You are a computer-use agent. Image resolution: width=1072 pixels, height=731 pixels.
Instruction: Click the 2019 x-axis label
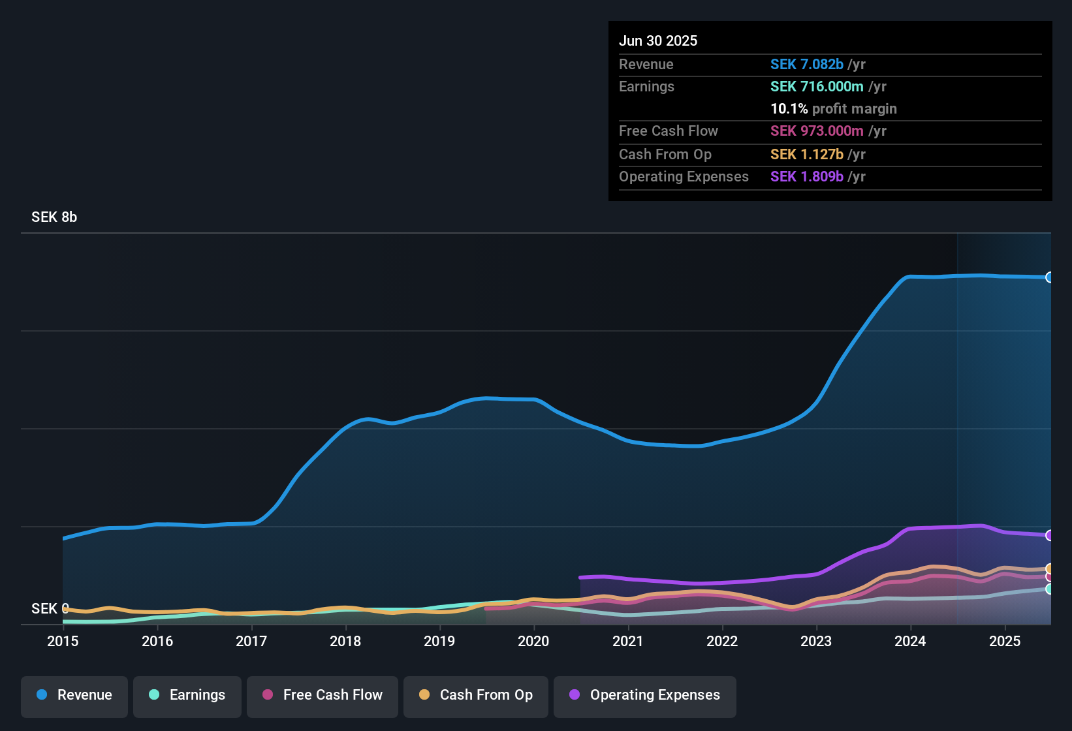click(439, 641)
